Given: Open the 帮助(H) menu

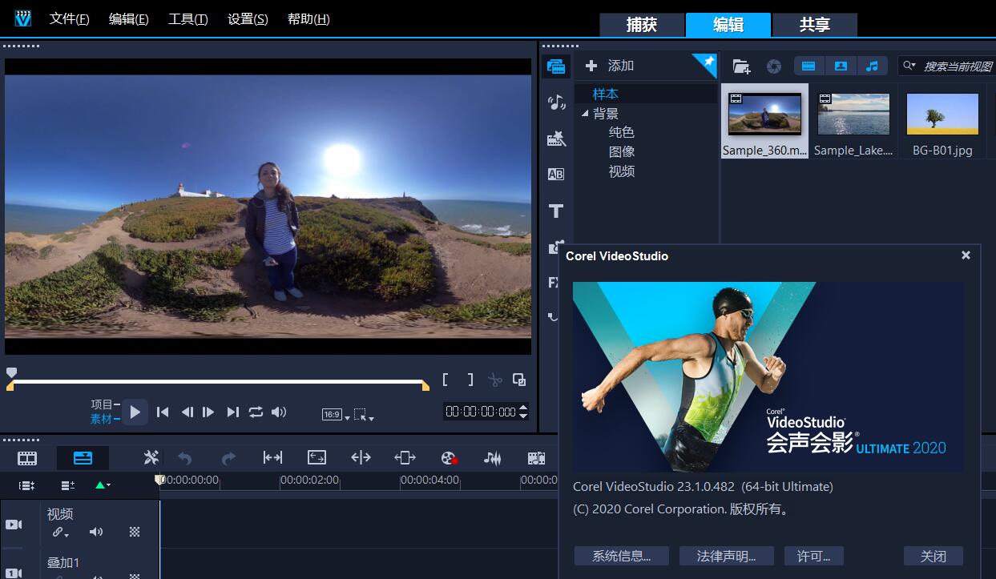Looking at the screenshot, I should (x=308, y=18).
